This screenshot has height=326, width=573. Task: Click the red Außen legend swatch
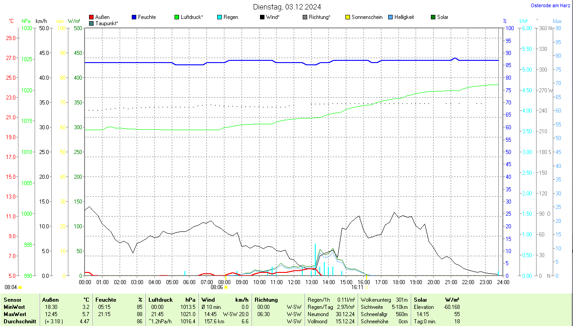pos(92,17)
